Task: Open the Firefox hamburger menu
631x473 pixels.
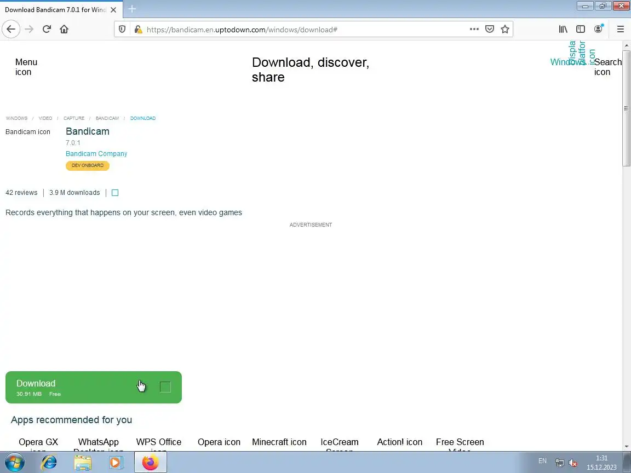Action: 620,30
